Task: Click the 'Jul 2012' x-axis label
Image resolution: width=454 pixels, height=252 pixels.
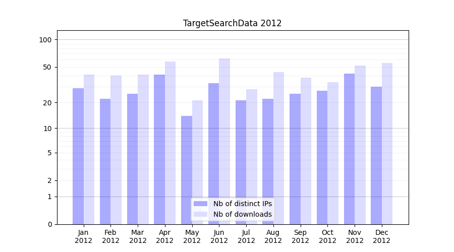Action: pyautogui.click(x=246, y=236)
